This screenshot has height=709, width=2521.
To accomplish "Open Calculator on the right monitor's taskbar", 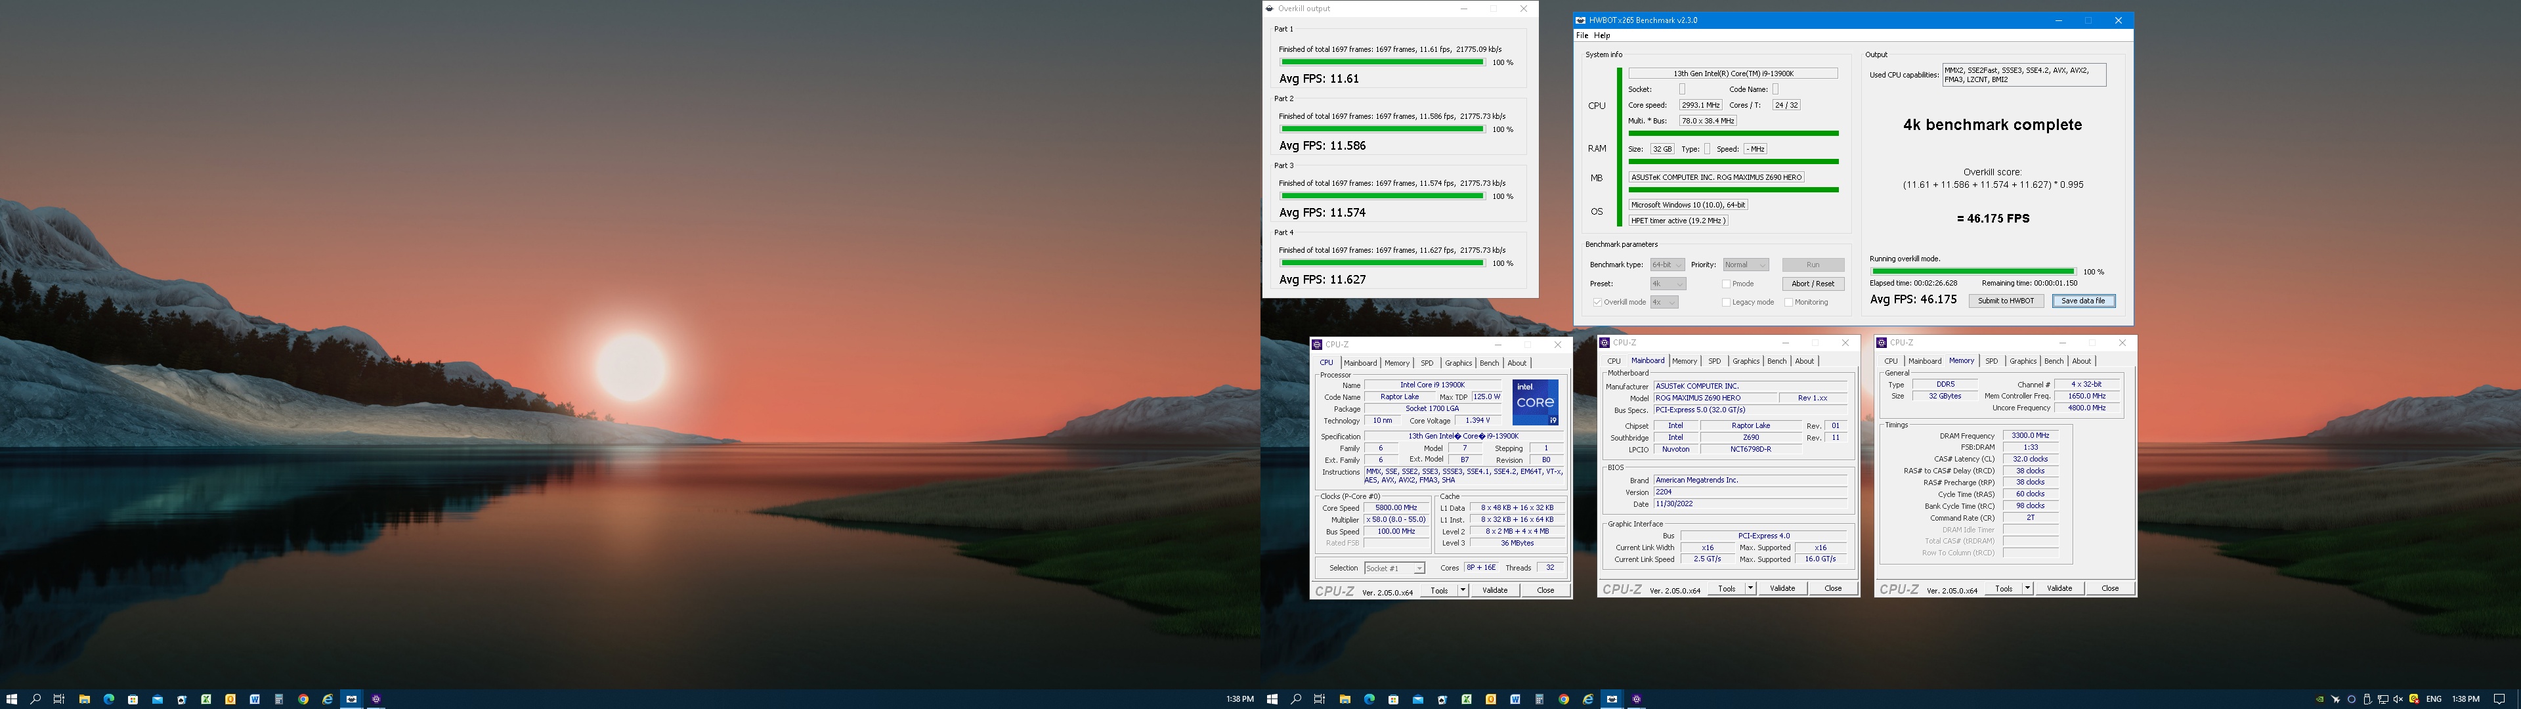I will click(x=1540, y=699).
